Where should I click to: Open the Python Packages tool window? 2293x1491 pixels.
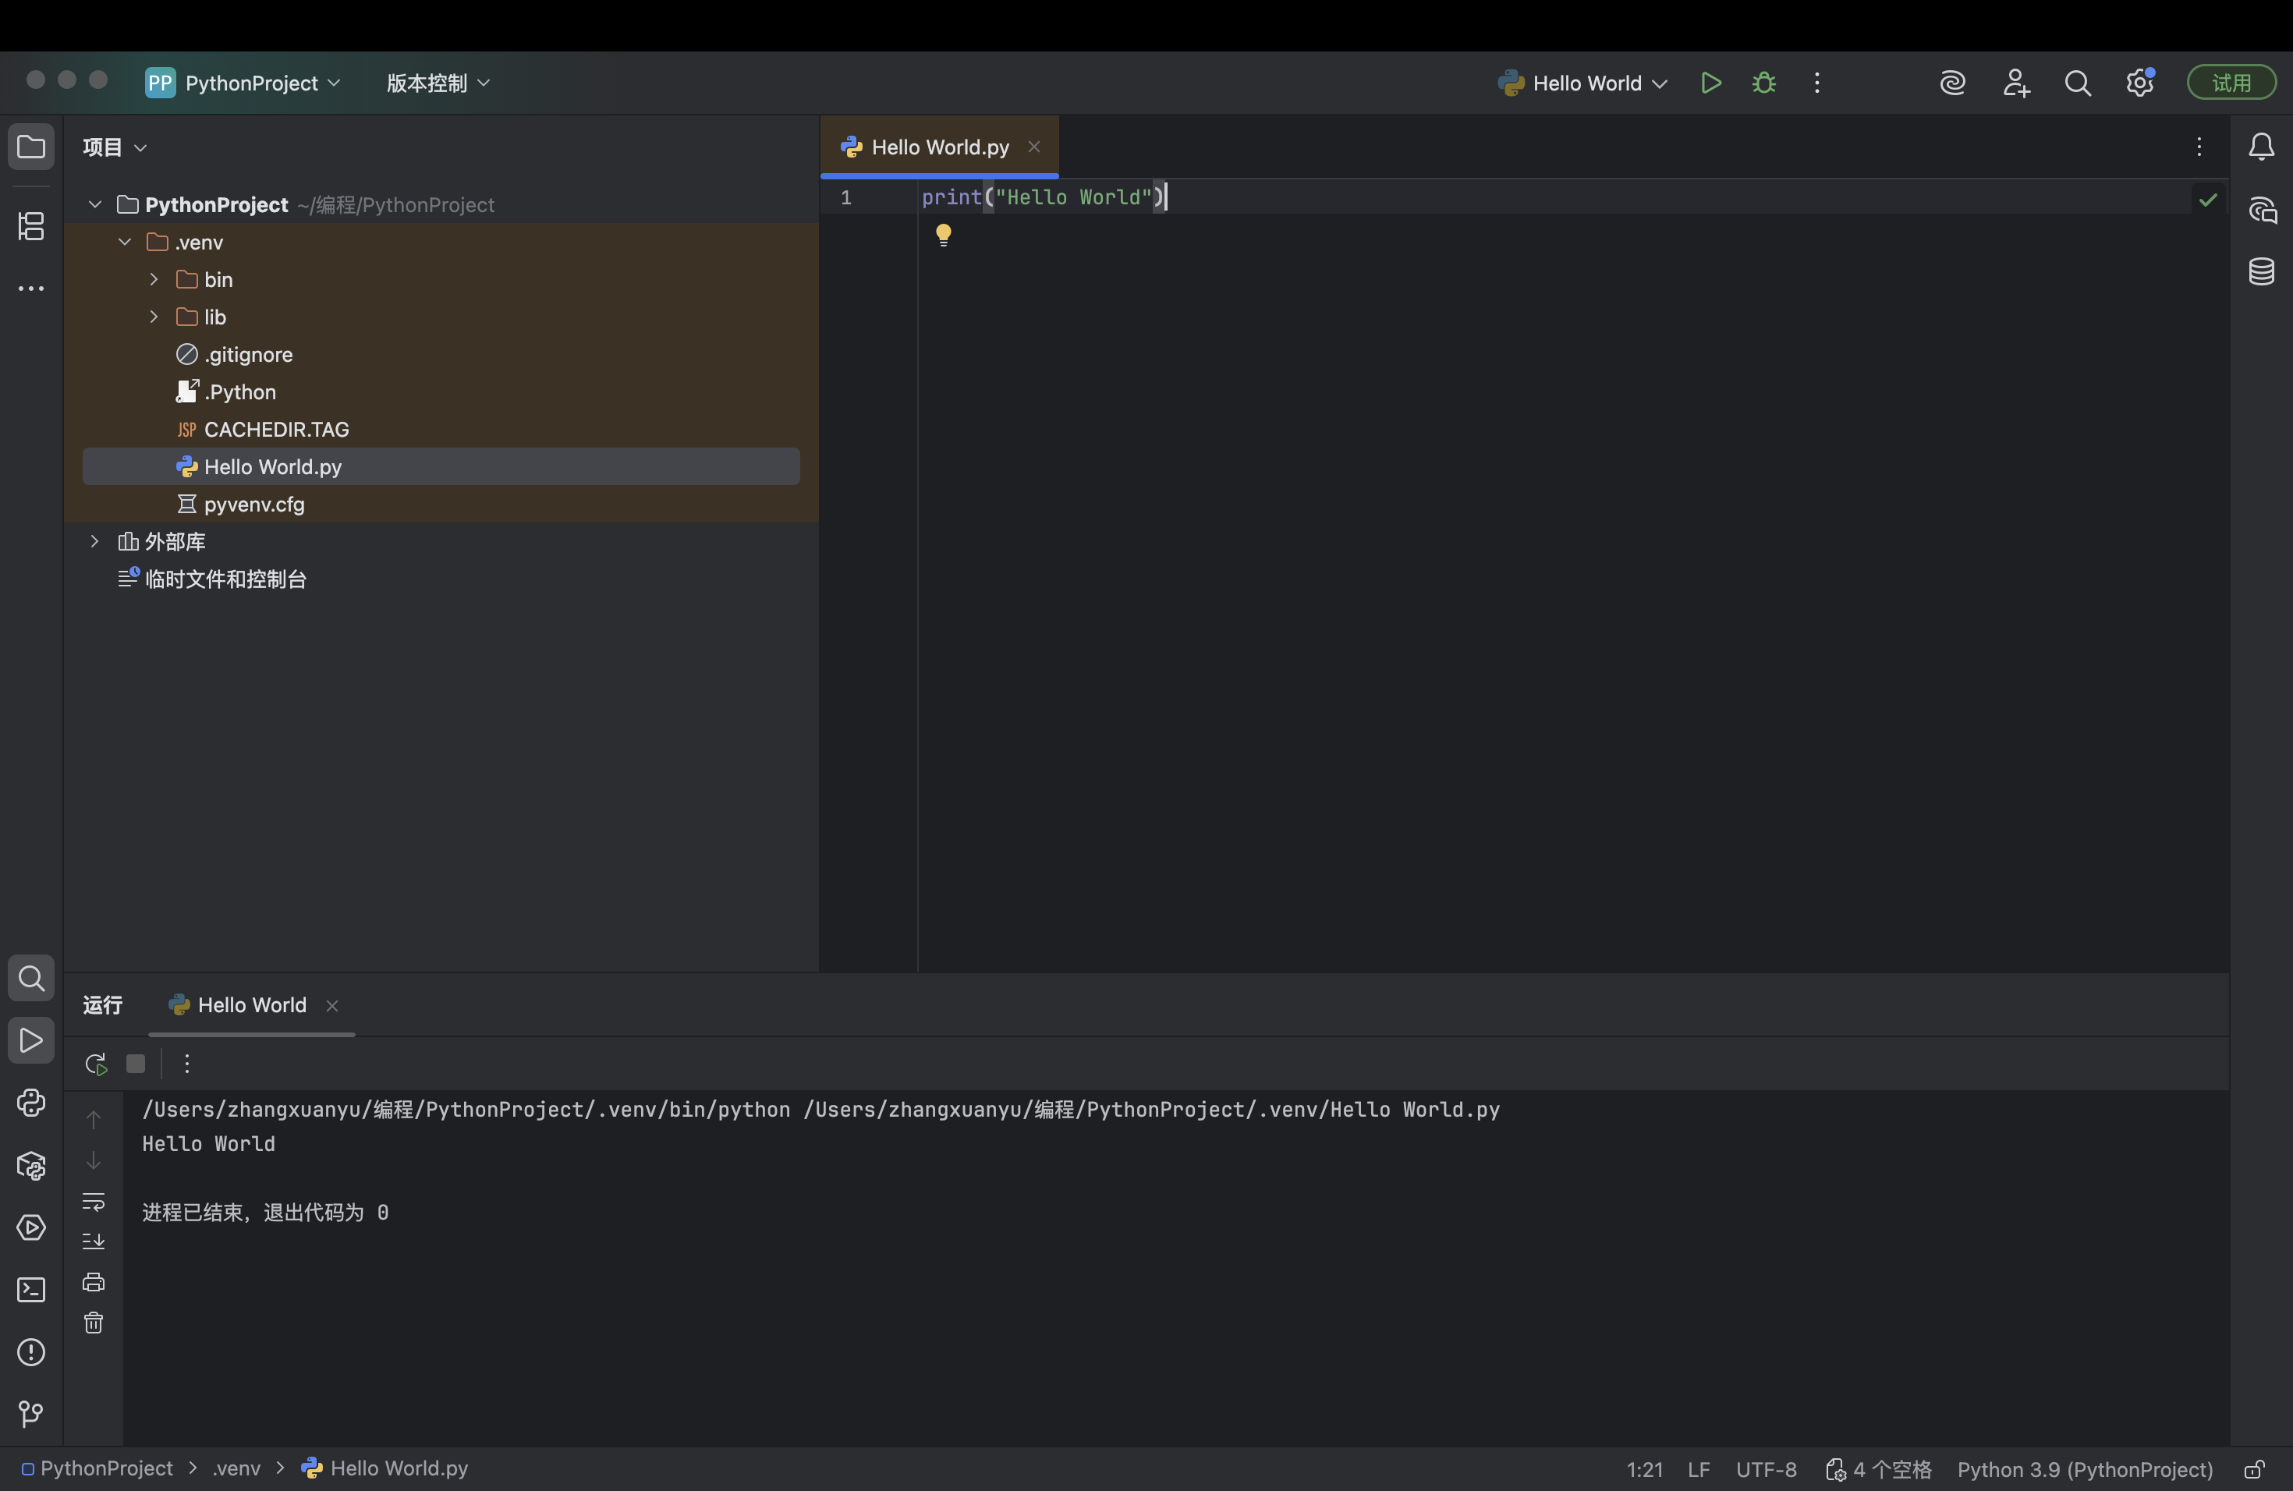(x=30, y=1166)
